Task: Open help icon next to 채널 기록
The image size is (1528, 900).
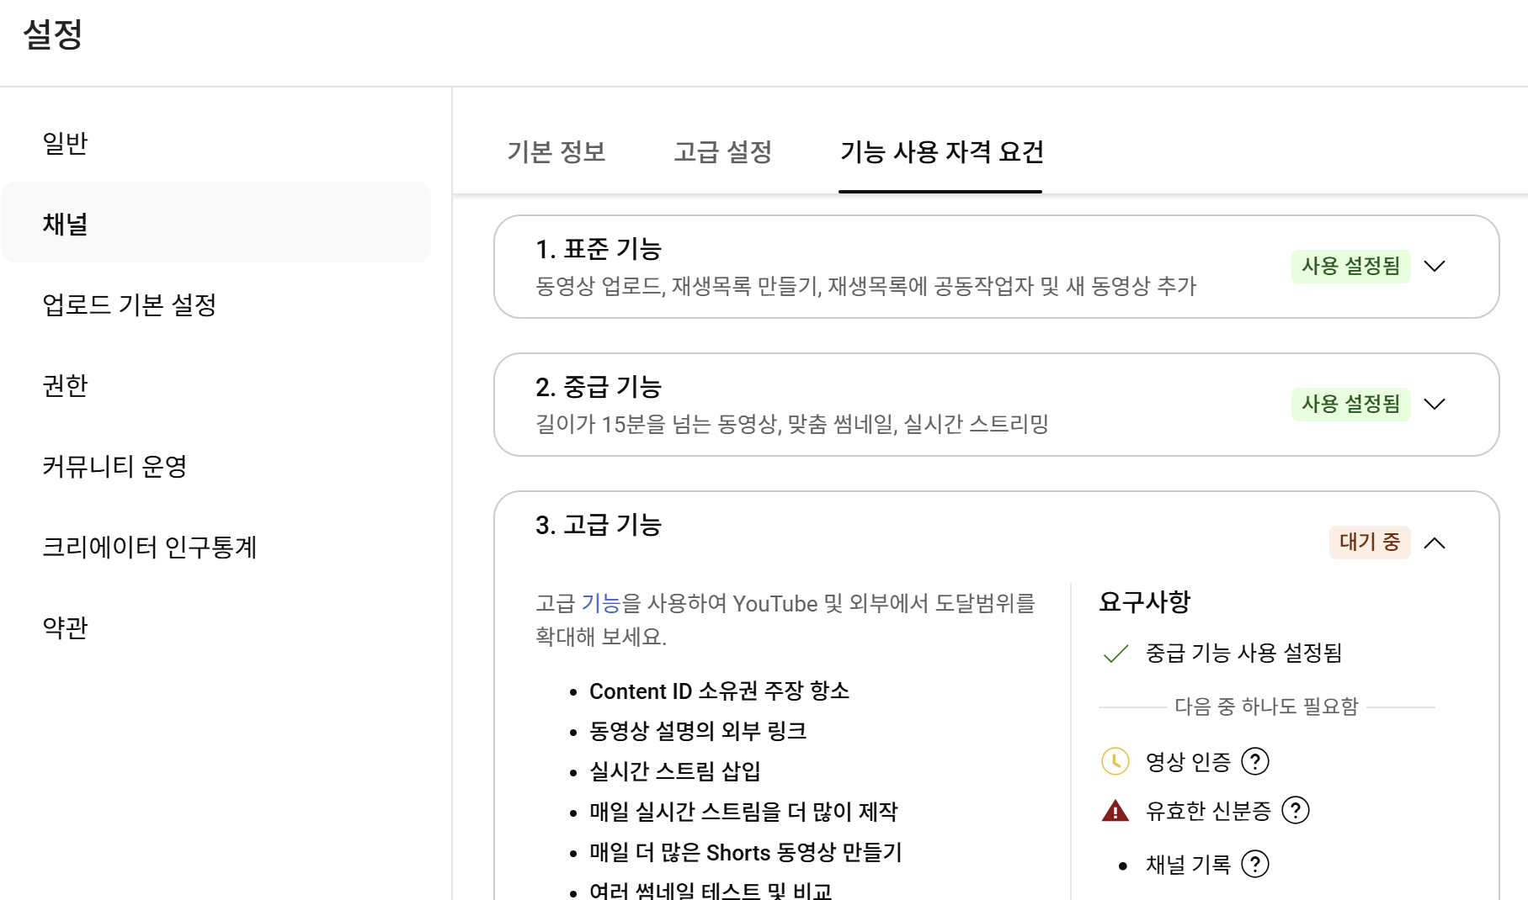Action: 1255,864
